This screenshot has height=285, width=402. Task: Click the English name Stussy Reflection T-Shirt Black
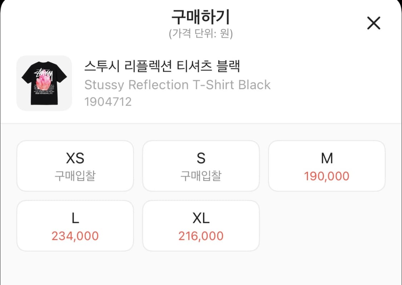(178, 85)
